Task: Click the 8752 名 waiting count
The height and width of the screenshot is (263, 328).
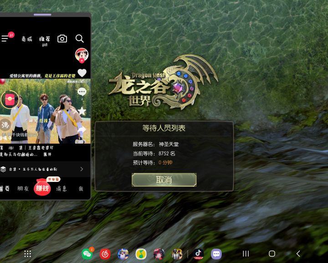Action: (167, 154)
